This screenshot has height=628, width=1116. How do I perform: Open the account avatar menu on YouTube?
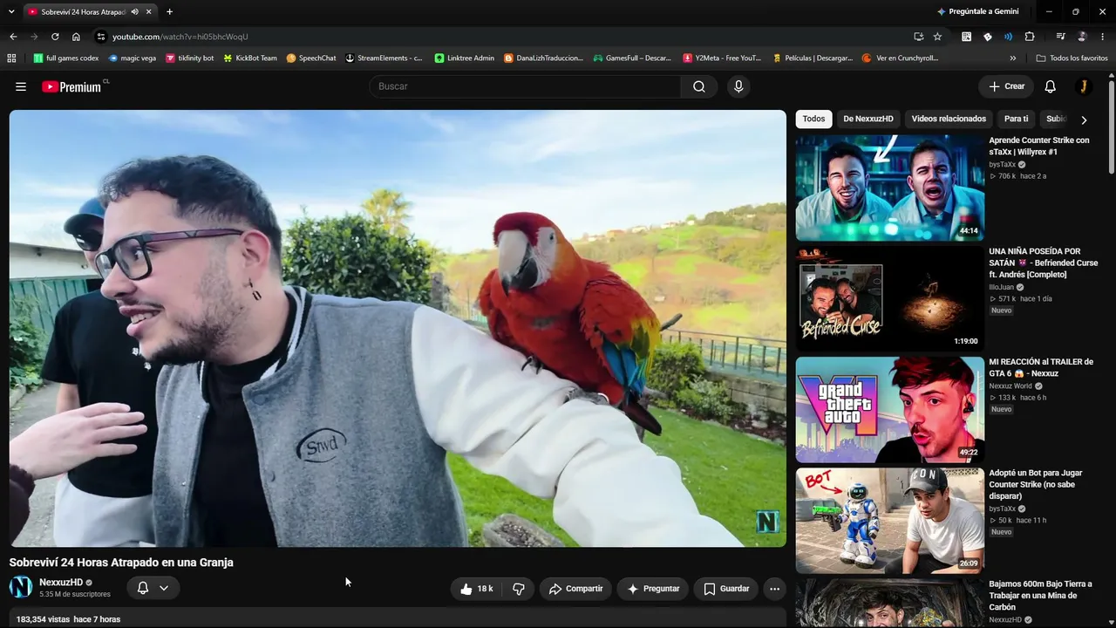pos(1084,86)
